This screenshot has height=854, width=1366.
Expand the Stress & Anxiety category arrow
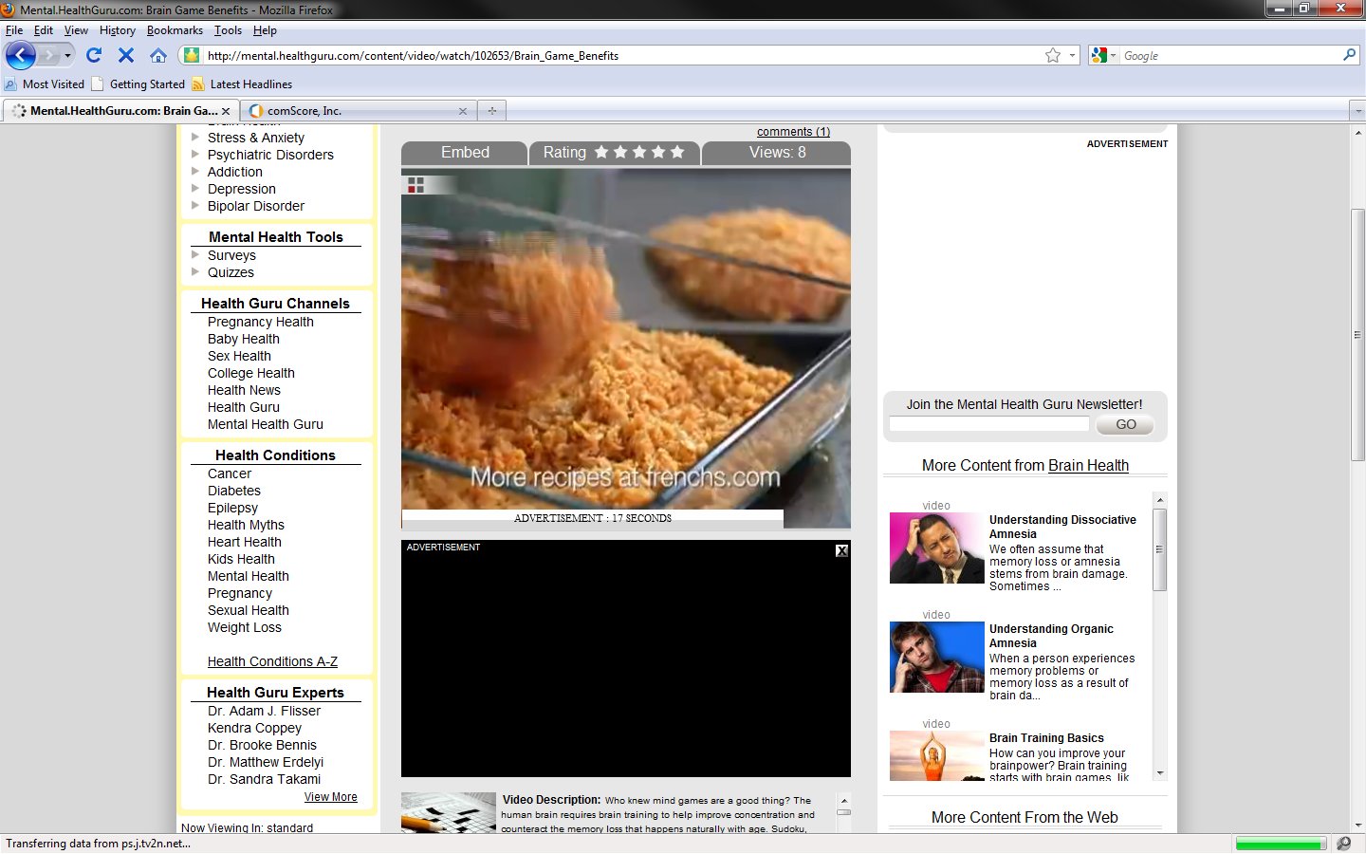[195, 137]
